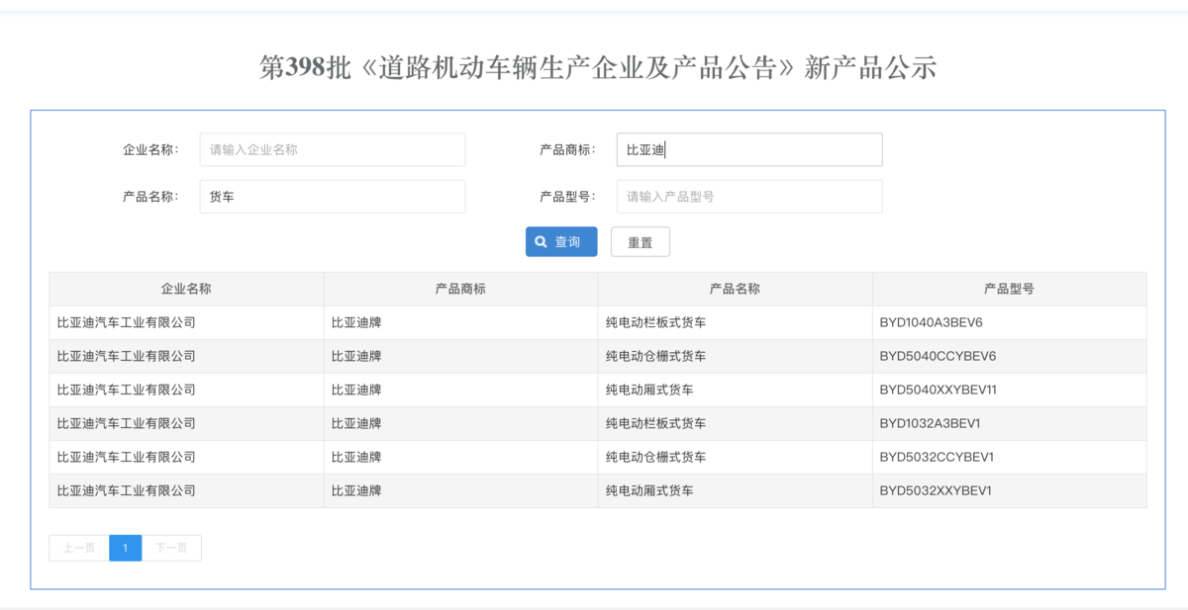Focus the 企业名称 input field
Viewport: 1188px width, 610px height.
coord(332,150)
